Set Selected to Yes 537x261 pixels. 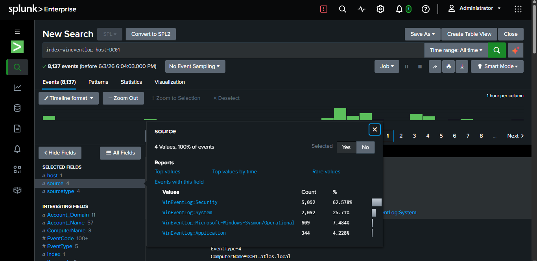click(x=346, y=147)
